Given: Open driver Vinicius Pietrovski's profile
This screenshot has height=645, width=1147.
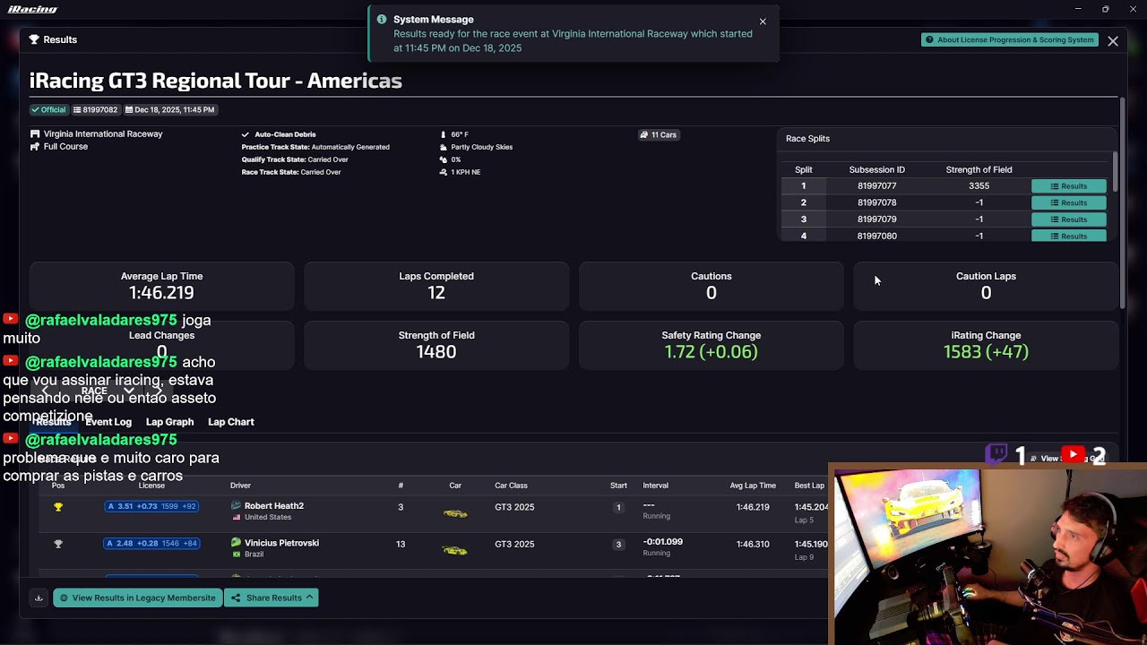Looking at the screenshot, I should pyautogui.click(x=281, y=543).
